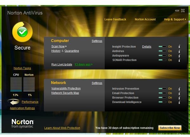Expand the Scan Now options arrow

point(66,46)
